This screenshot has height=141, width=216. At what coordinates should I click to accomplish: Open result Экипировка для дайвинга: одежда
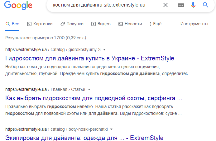pyautogui.click(x=84, y=138)
